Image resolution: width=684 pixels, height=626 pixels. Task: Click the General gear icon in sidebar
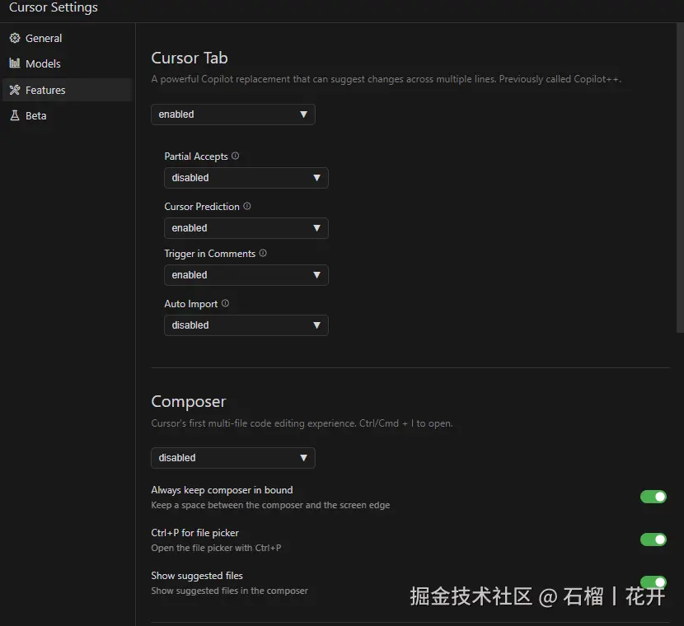click(x=15, y=38)
